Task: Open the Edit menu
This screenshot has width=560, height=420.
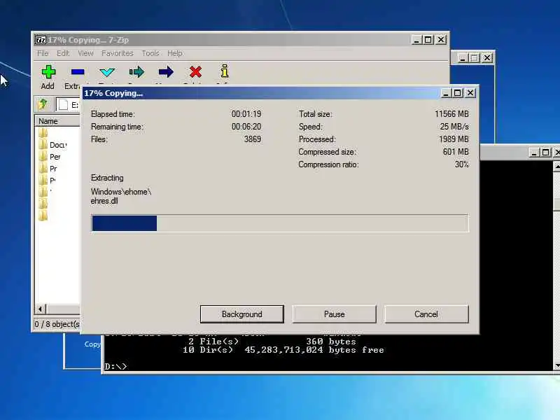Action: coord(63,53)
